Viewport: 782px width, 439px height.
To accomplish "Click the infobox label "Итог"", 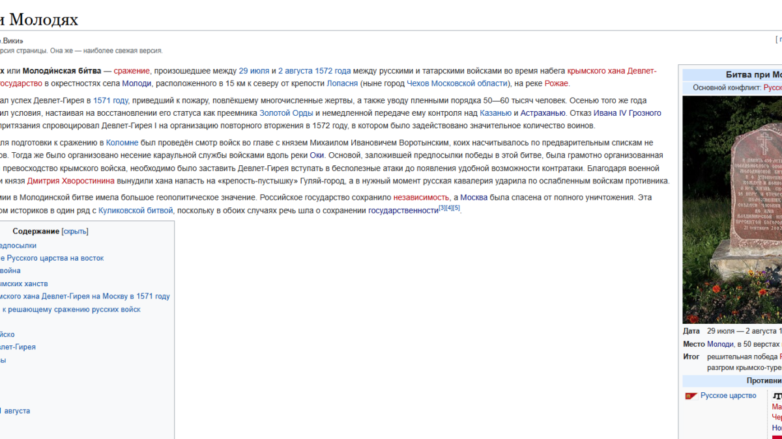I will pyautogui.click(x=691, y=356).
